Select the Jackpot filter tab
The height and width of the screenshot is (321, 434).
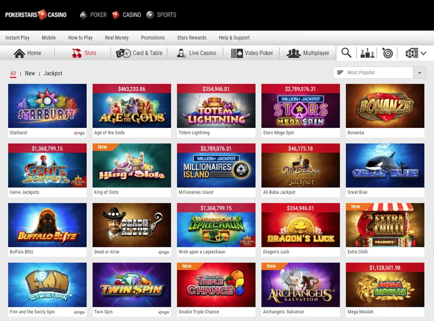53,73
